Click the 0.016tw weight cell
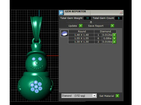 coord(108,42)
